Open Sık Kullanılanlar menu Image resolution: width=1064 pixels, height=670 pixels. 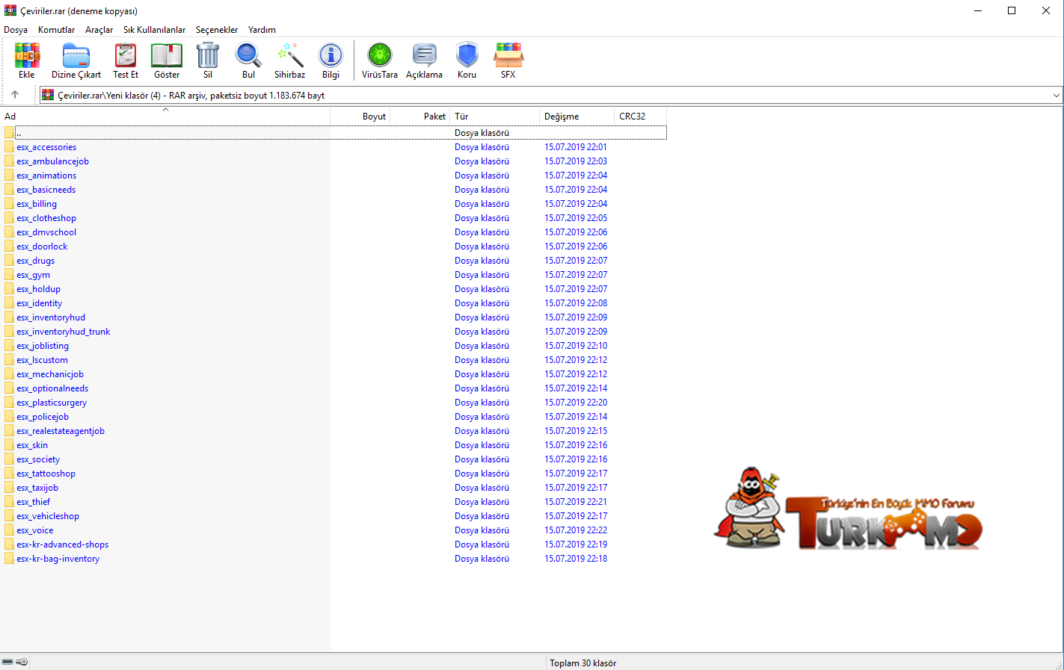point(154,30)
